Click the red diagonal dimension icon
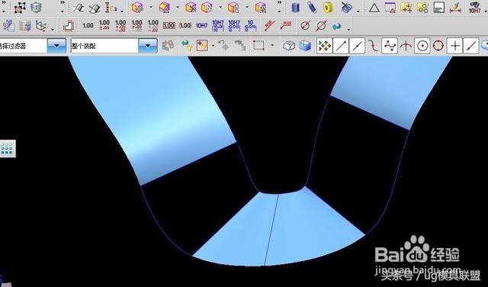Image resolution: width=488 pixels, height=287 pixels. (x=269, y=26)
